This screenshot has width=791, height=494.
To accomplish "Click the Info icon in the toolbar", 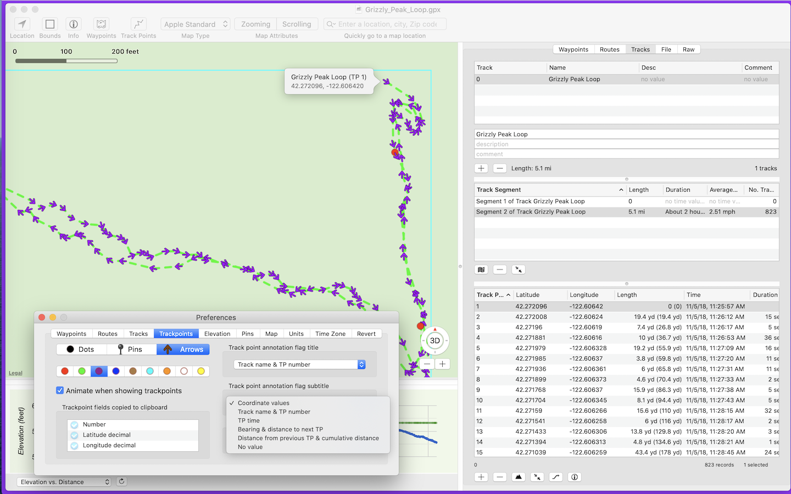I will [73, 24].
